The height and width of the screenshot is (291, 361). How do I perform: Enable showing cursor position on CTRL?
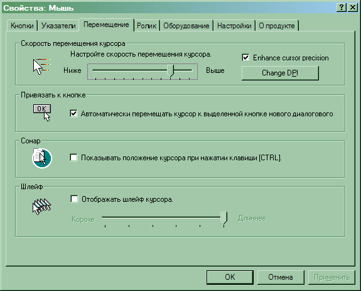73,158
